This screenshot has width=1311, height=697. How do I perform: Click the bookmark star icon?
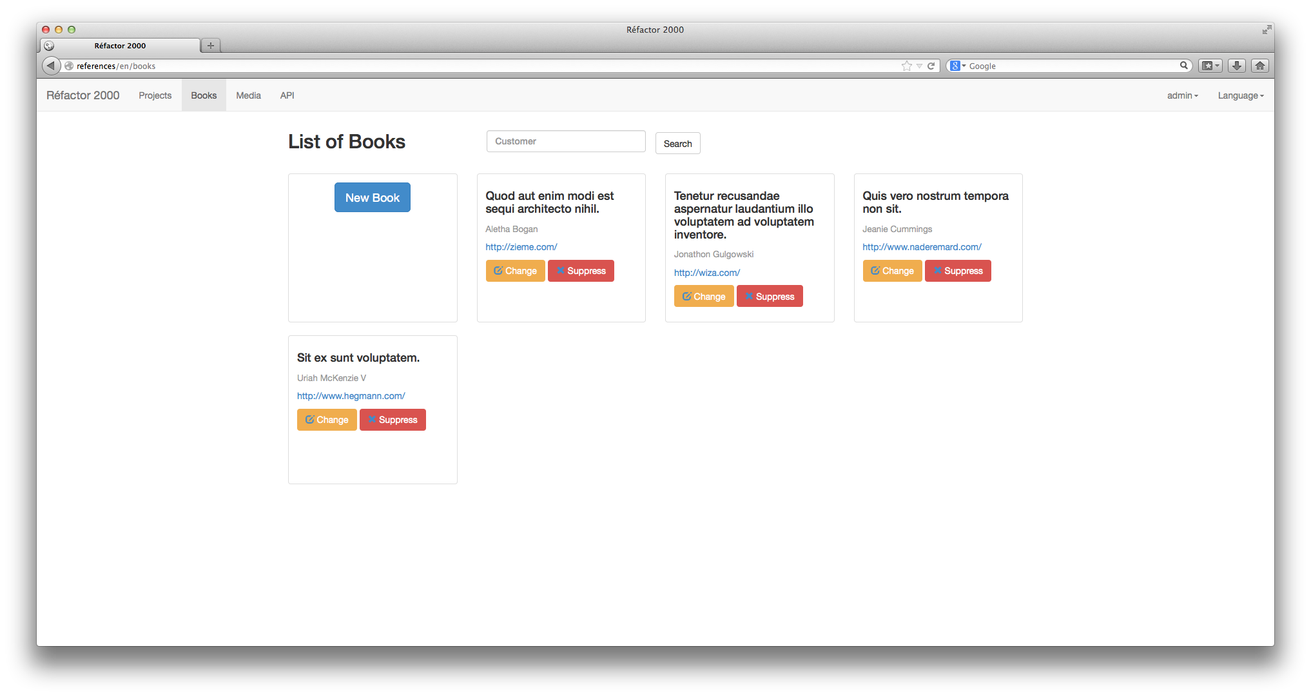(x=907, y=65)
